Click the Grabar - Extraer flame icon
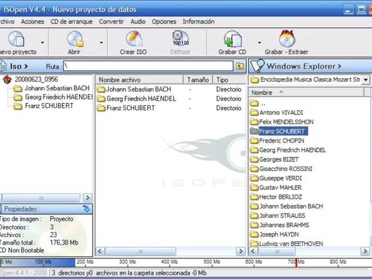Image resolution: width=372 pixels, height=279 pixels. tap(286, 39)
